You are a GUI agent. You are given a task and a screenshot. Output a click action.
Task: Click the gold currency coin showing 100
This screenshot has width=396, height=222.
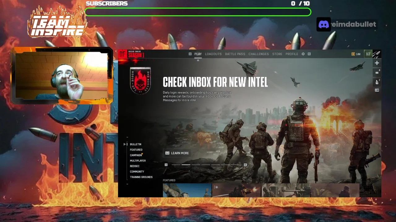[x=353, y=54]
